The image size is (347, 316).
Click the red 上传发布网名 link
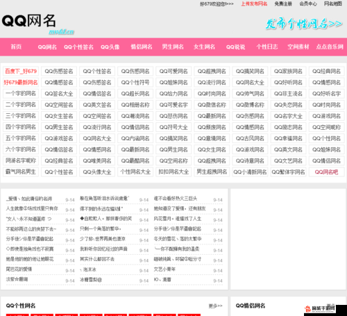pos(254,4)
